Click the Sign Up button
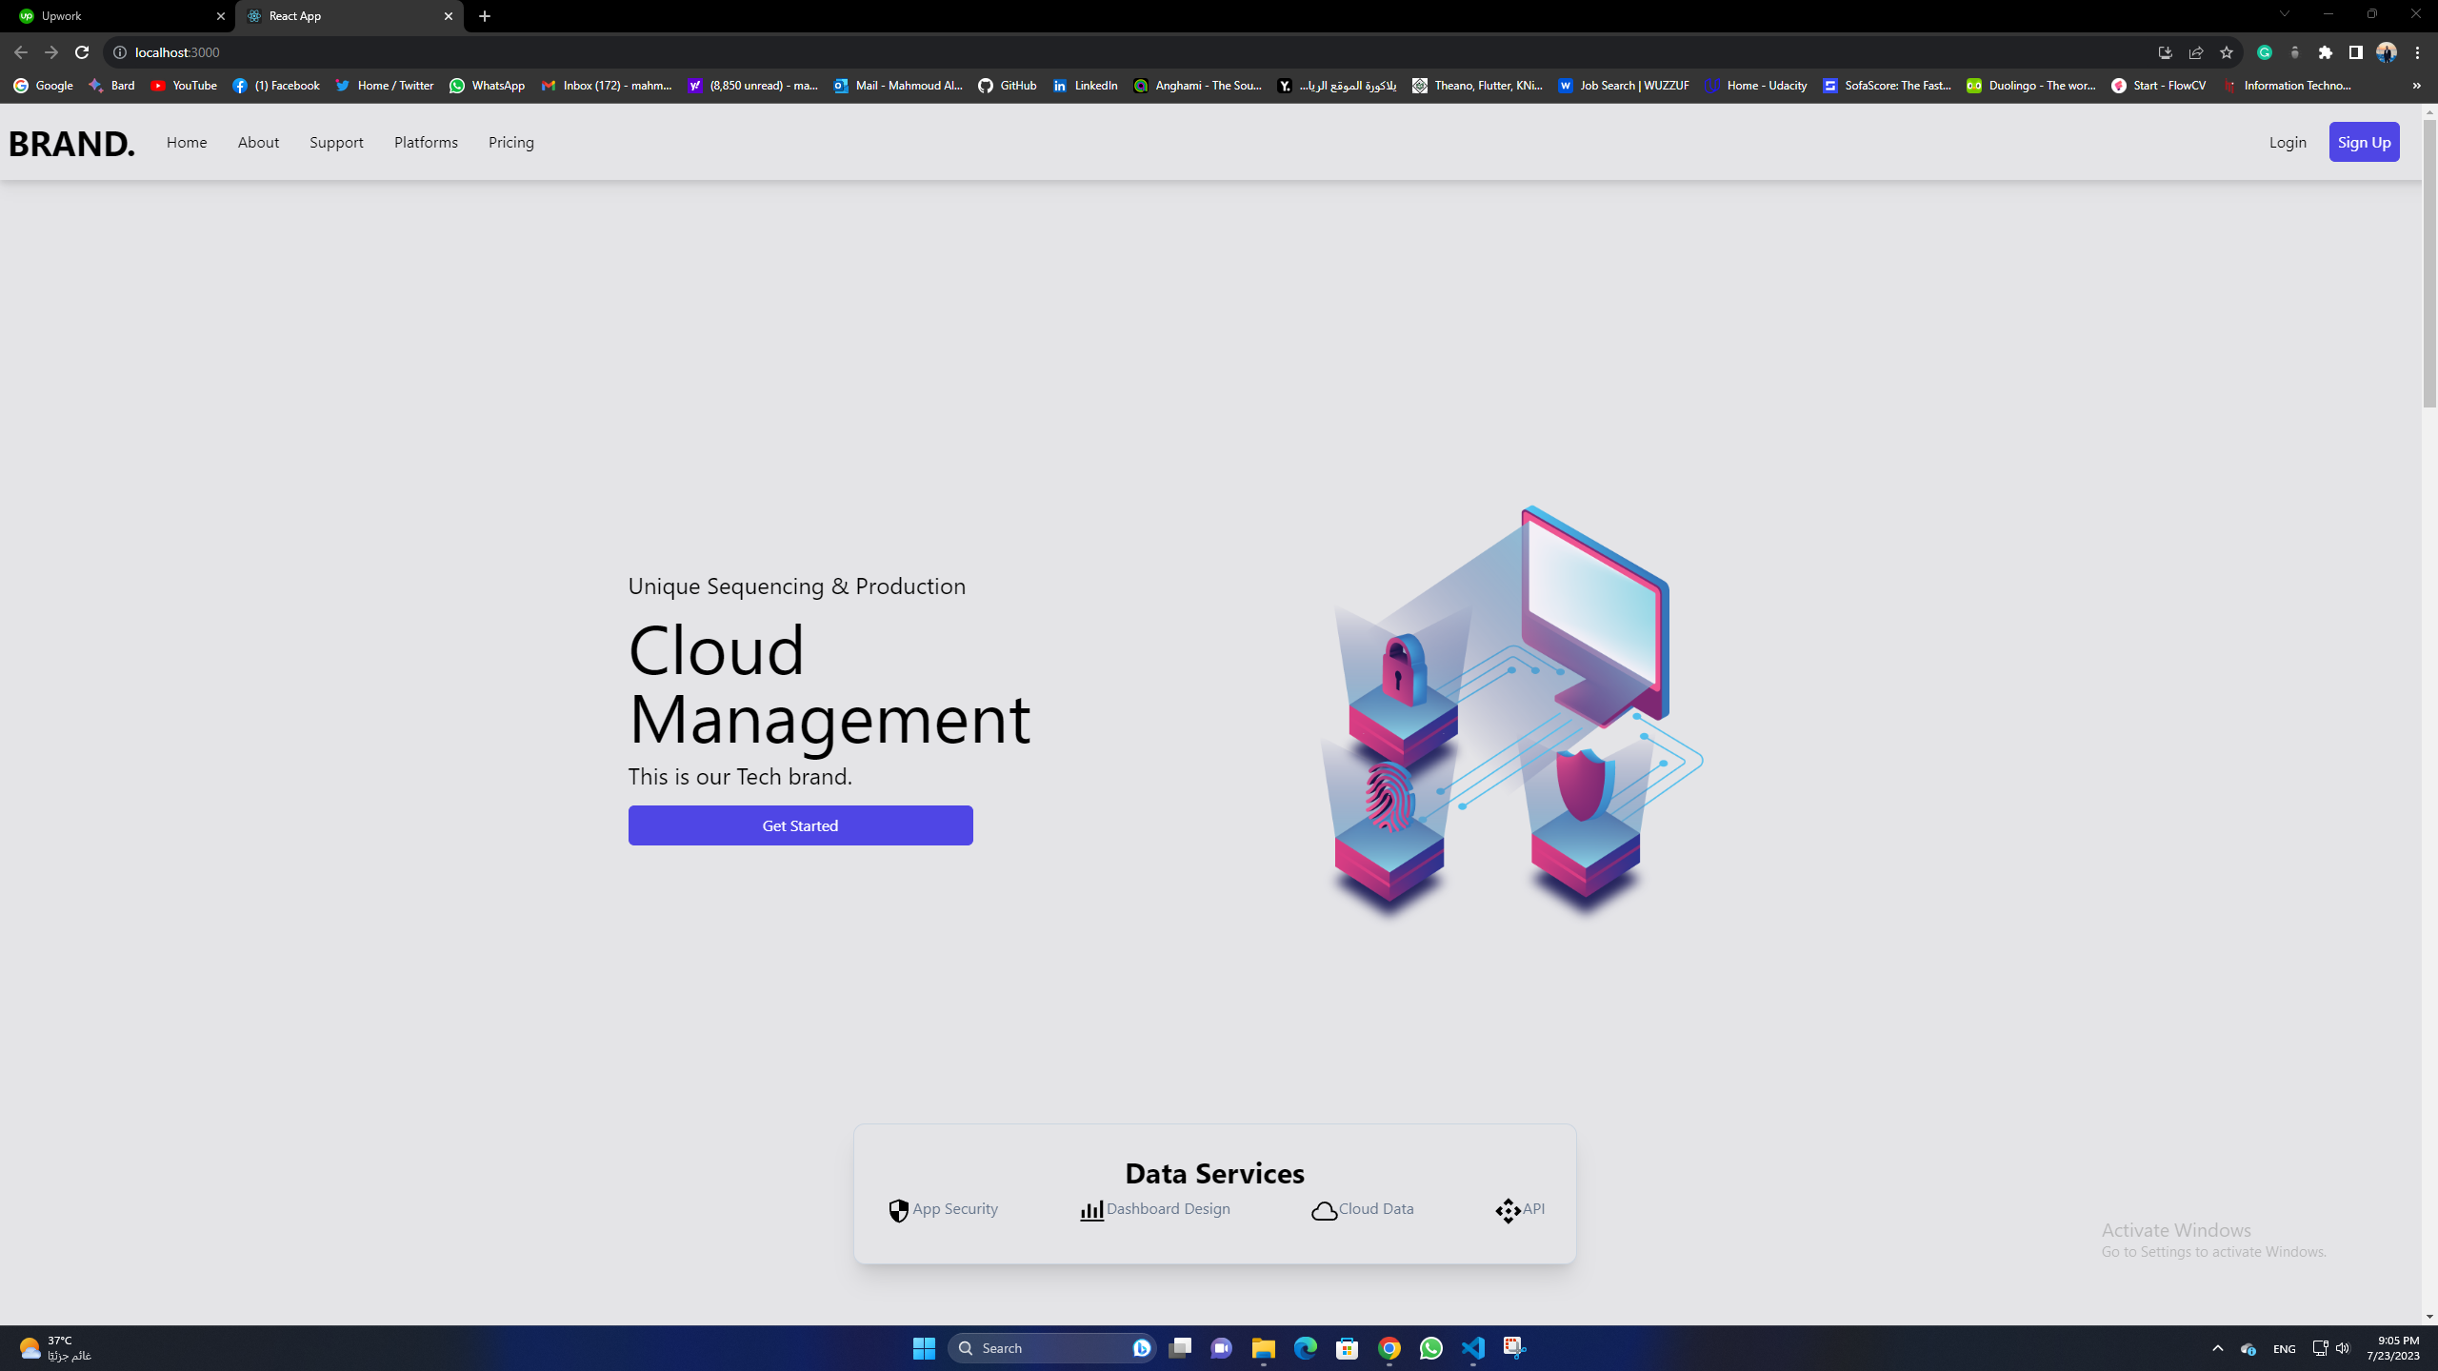Screen dimensions: 2438x1371 click(2364, 142)
